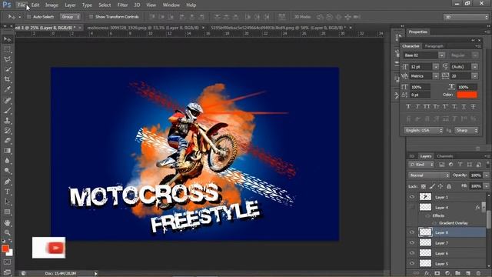The width and height of the screenshot is (492, 277).
Task: Open the Normal blend mode dropdown
Action: pyautogui.click(x=429, y=175)
